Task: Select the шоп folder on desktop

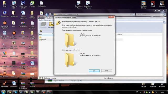Action: point(14,24)
